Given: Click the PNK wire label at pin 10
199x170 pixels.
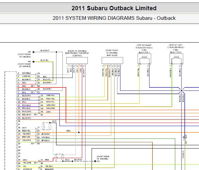Looking at the screenshot, I should (24, 102).
